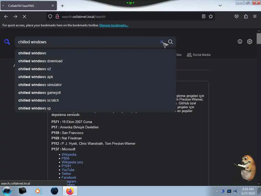Screen dimensions: 261x196
Task: Open the Firefox hamburger menu
Action: 255,16
